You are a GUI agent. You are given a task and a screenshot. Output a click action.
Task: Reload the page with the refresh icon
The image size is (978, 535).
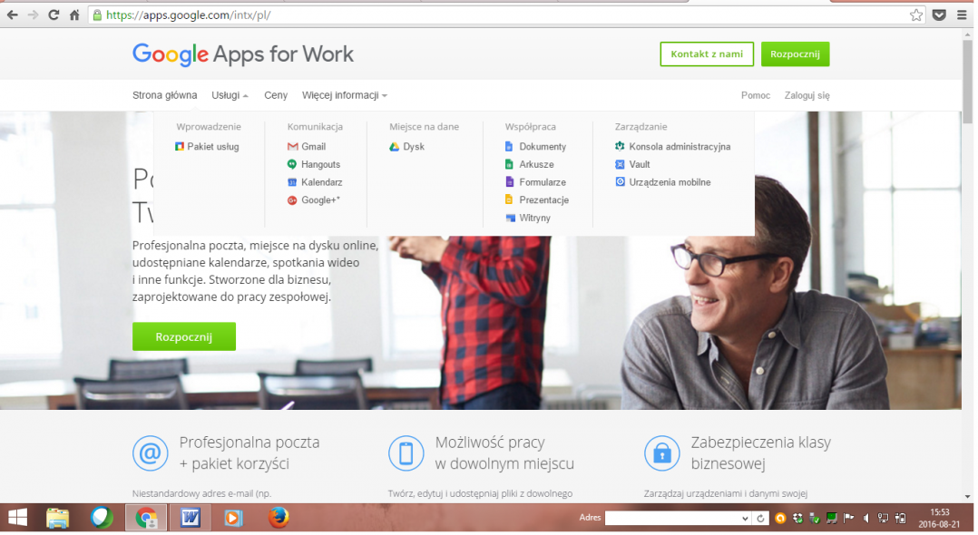click(54, 15)
